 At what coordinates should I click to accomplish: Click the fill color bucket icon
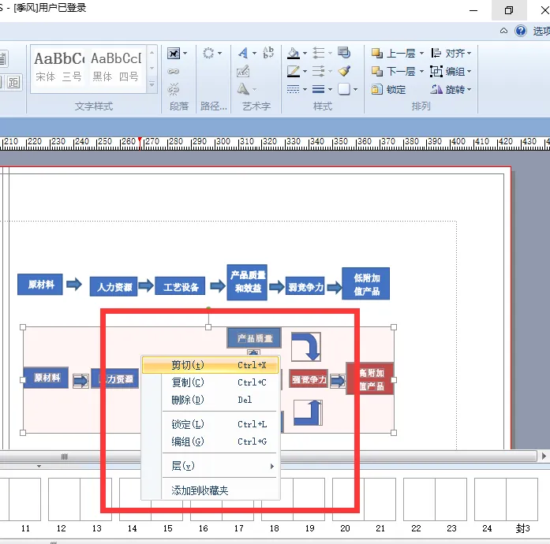(294, 54)
